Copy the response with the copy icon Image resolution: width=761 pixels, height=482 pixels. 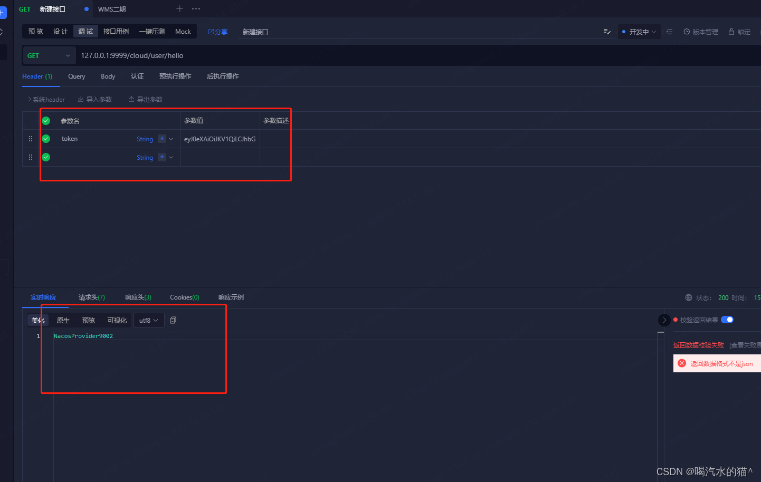[173, 320]
